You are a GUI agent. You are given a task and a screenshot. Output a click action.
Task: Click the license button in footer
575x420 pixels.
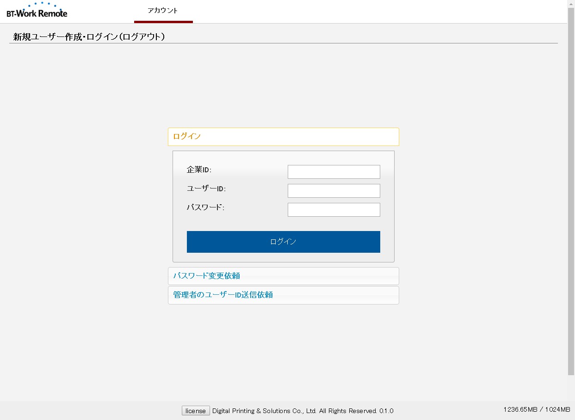(195, 411)
